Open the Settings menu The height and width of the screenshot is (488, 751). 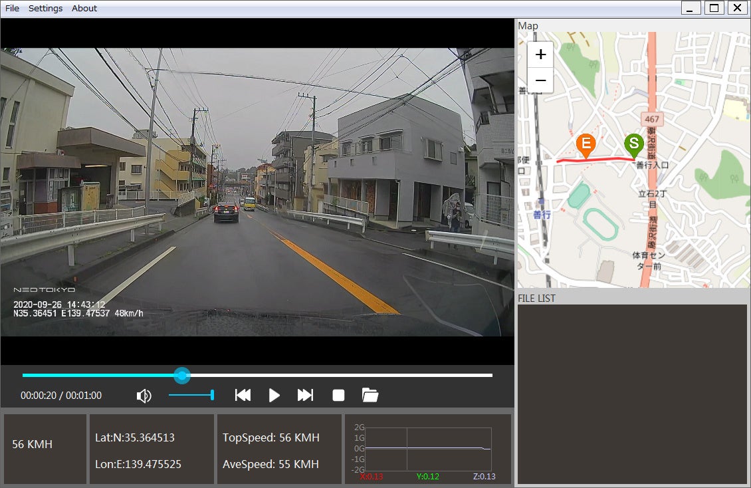[x=45, y=9]
